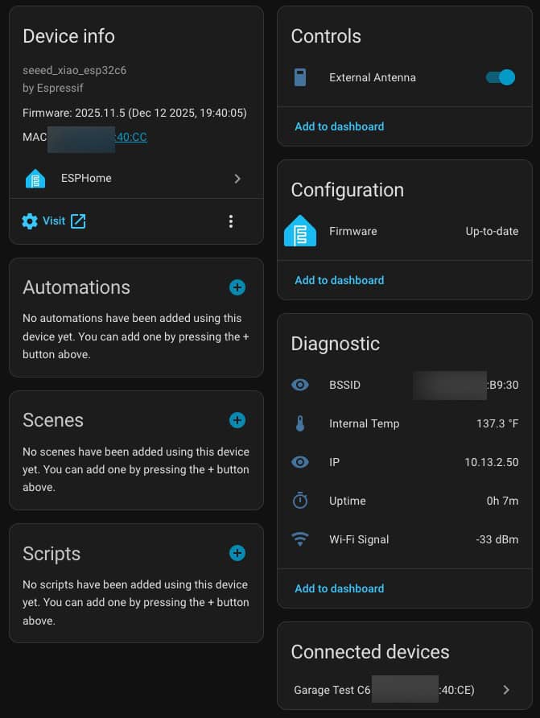Click the Wi-Fi Signal icon

coord(300,539)
